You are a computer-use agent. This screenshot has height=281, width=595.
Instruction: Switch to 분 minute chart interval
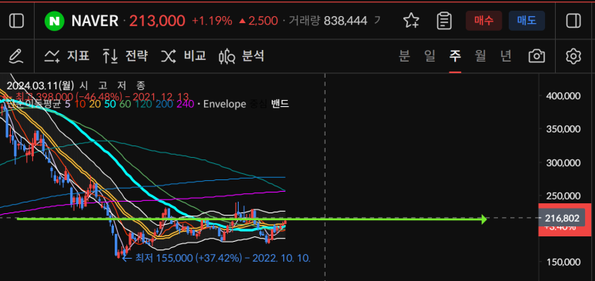405,56
